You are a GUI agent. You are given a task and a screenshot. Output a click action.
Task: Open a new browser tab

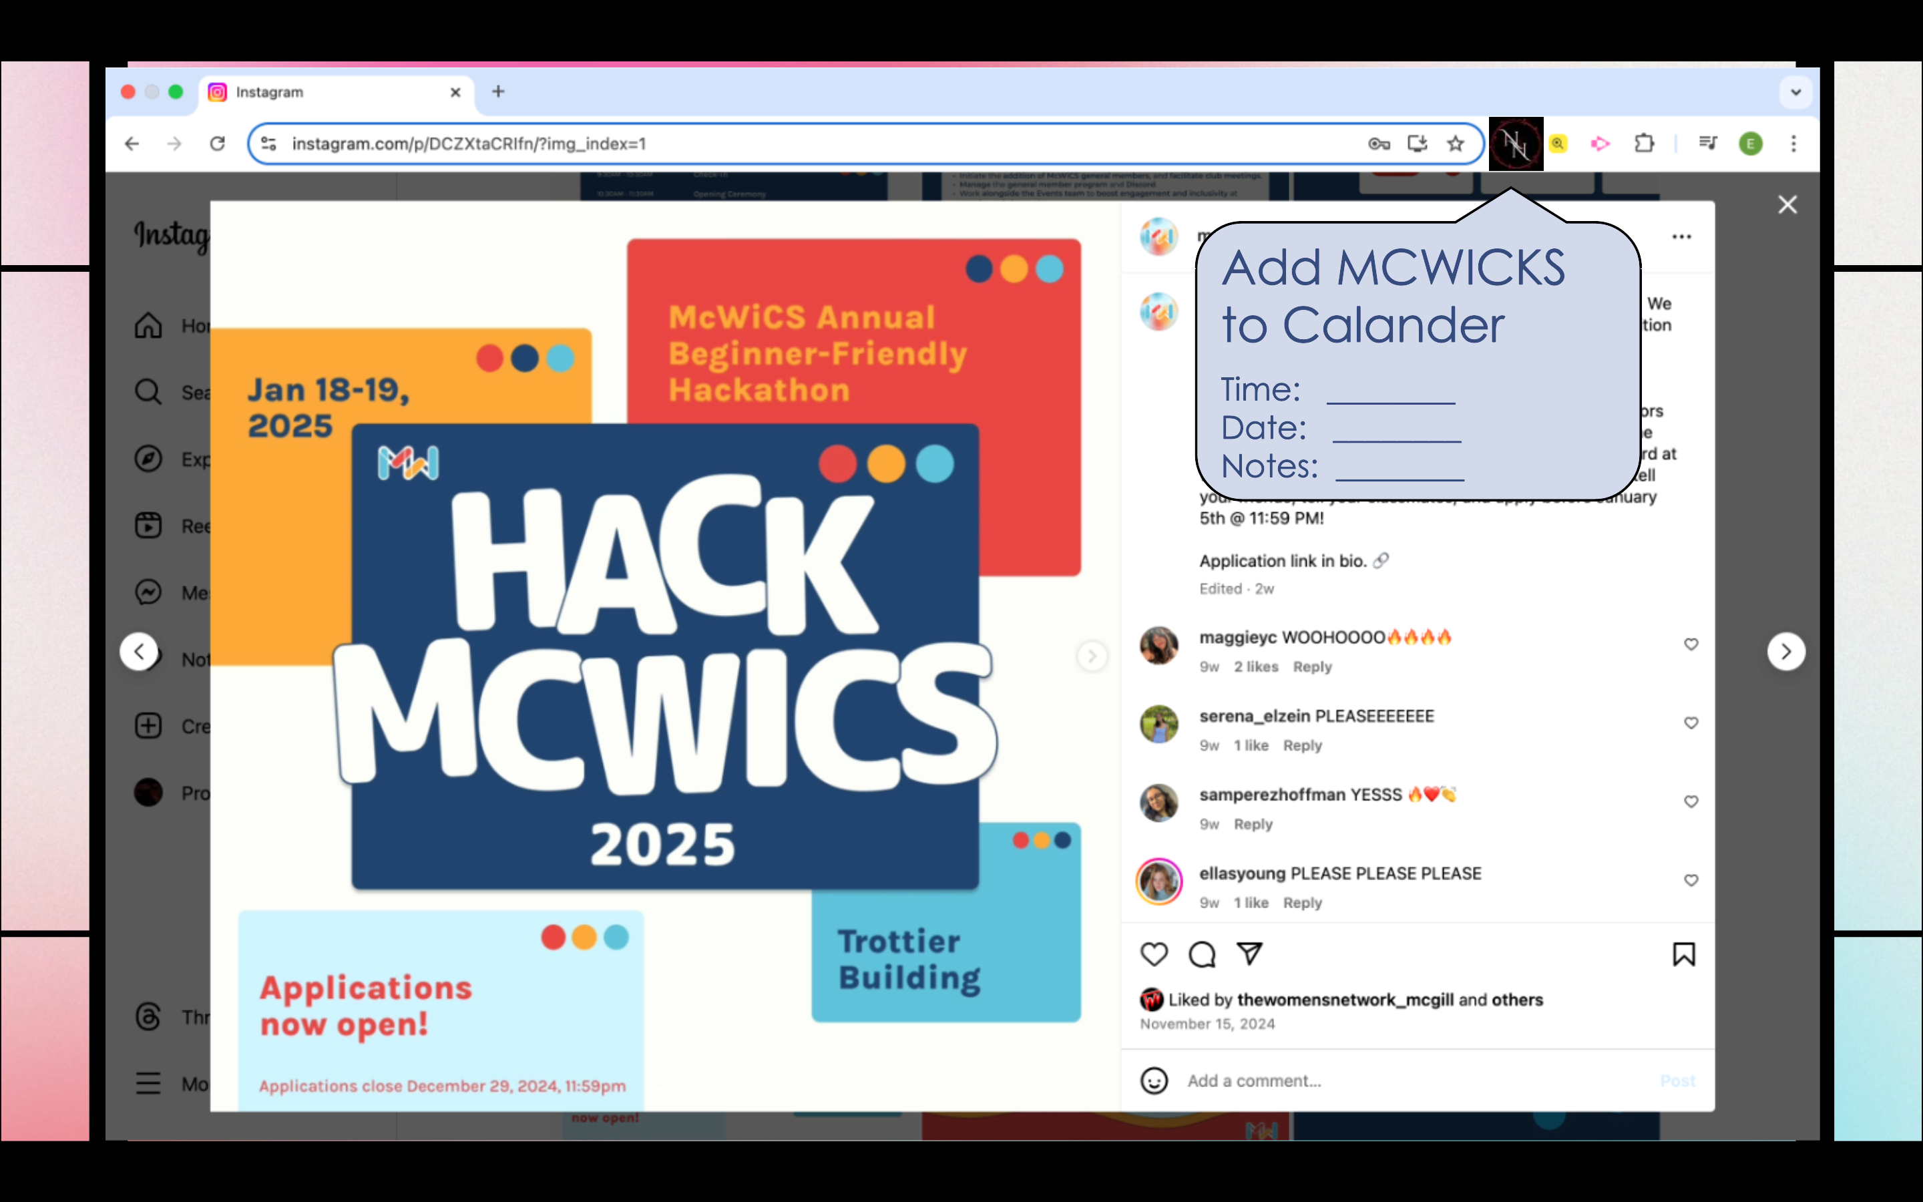tap(498, 91)
